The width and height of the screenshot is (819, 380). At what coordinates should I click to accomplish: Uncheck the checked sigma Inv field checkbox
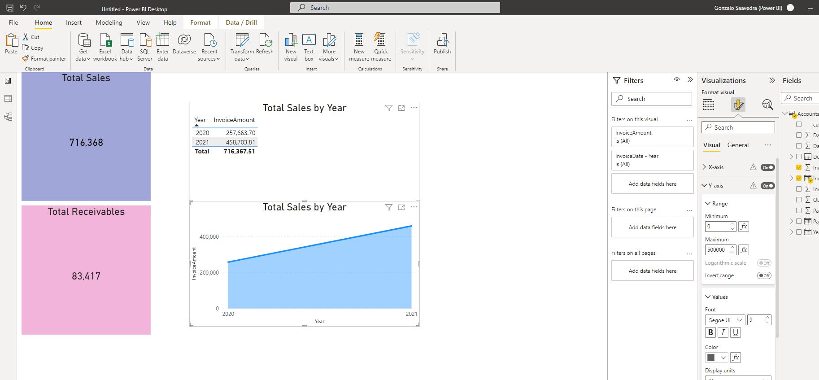[x=799, y=167]
